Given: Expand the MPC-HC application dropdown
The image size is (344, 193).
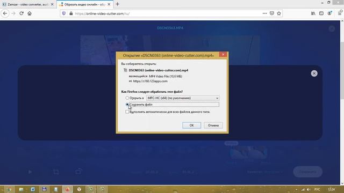Looking at the screenshot, I should (x=183, y=98).
